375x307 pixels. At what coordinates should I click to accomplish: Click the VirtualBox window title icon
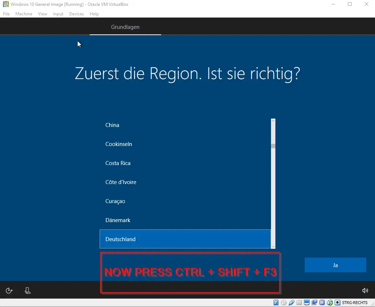tap(6, 4)
